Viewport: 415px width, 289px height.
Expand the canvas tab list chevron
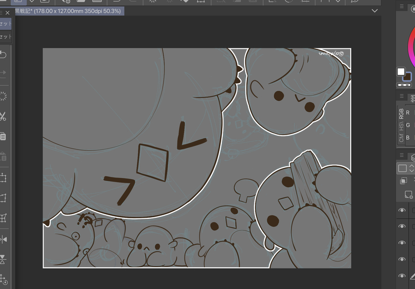[374, 11]
